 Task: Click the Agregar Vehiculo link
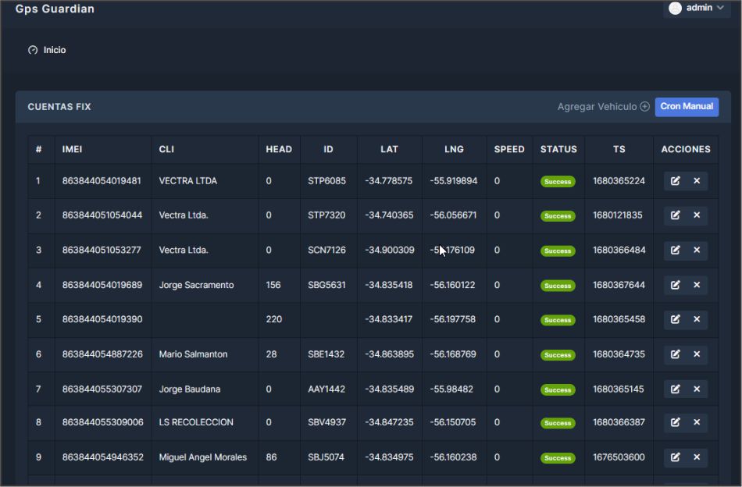tap(597, 107)
